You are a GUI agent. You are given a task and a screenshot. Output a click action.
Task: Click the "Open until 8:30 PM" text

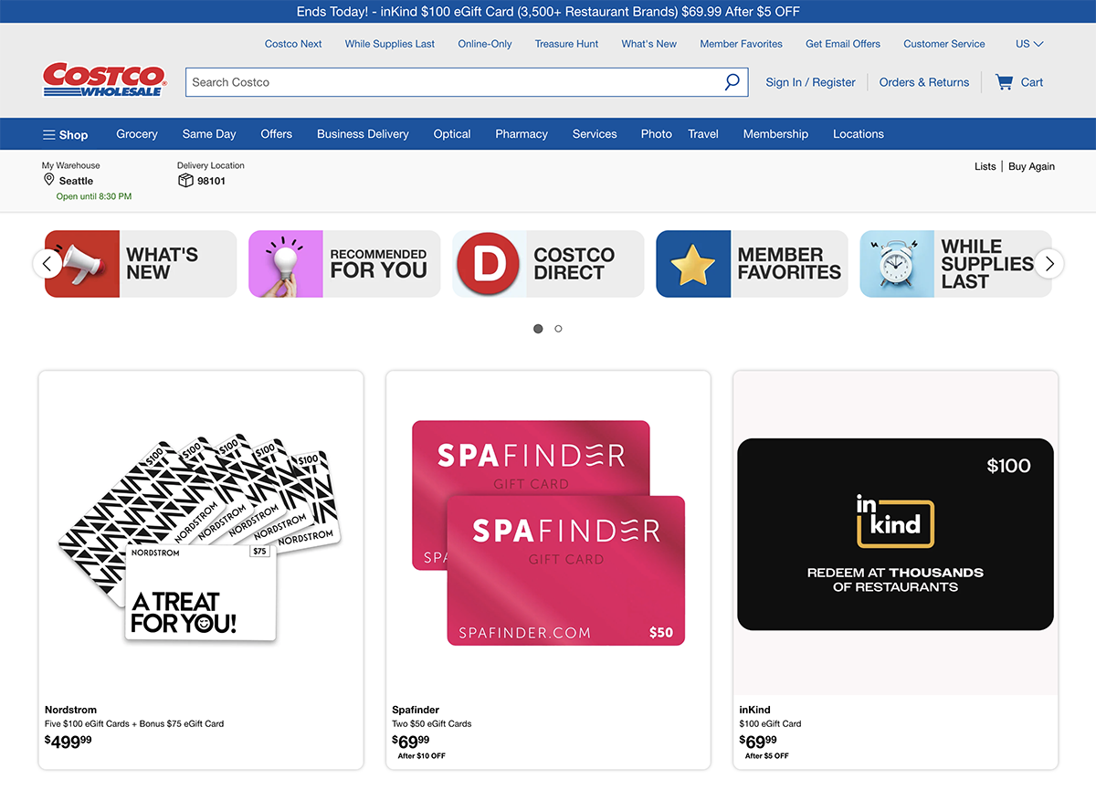click(94, 196)
